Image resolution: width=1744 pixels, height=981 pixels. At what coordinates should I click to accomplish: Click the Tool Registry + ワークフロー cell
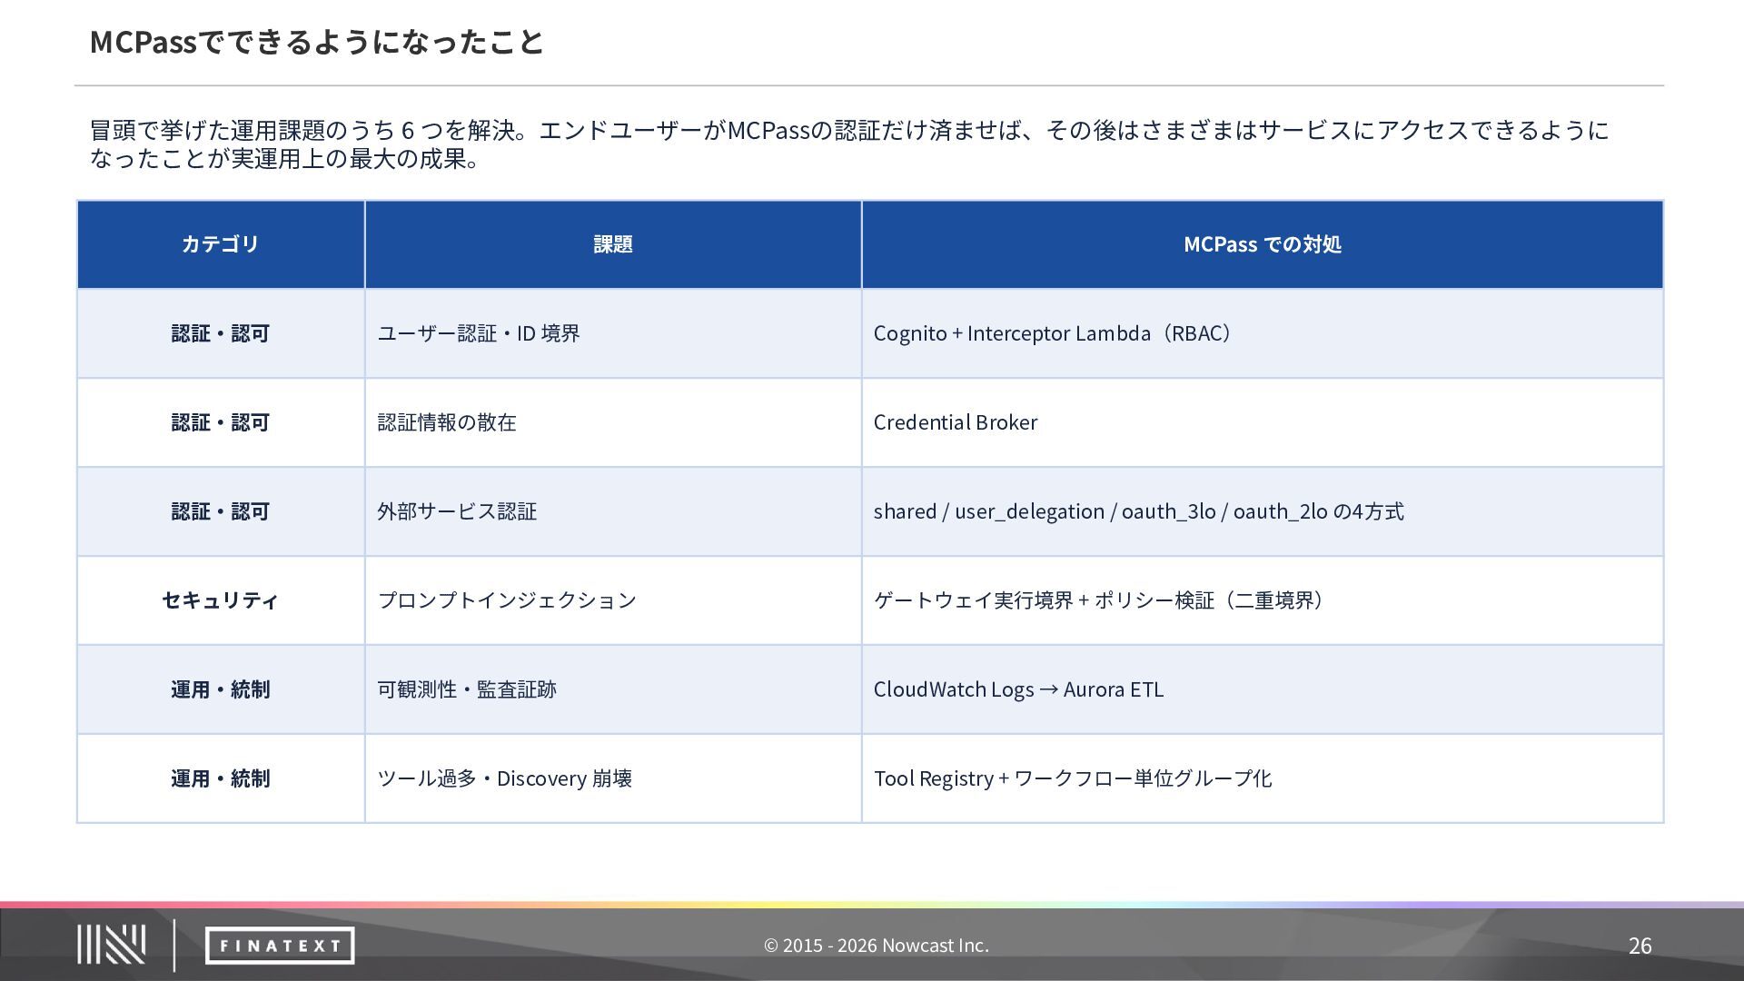pos(1072,778)
